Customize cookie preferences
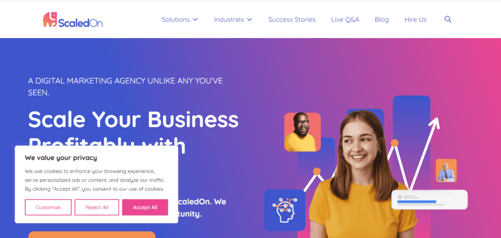The height and width of the screenshot is (238, 501). [x=48, y=207]
